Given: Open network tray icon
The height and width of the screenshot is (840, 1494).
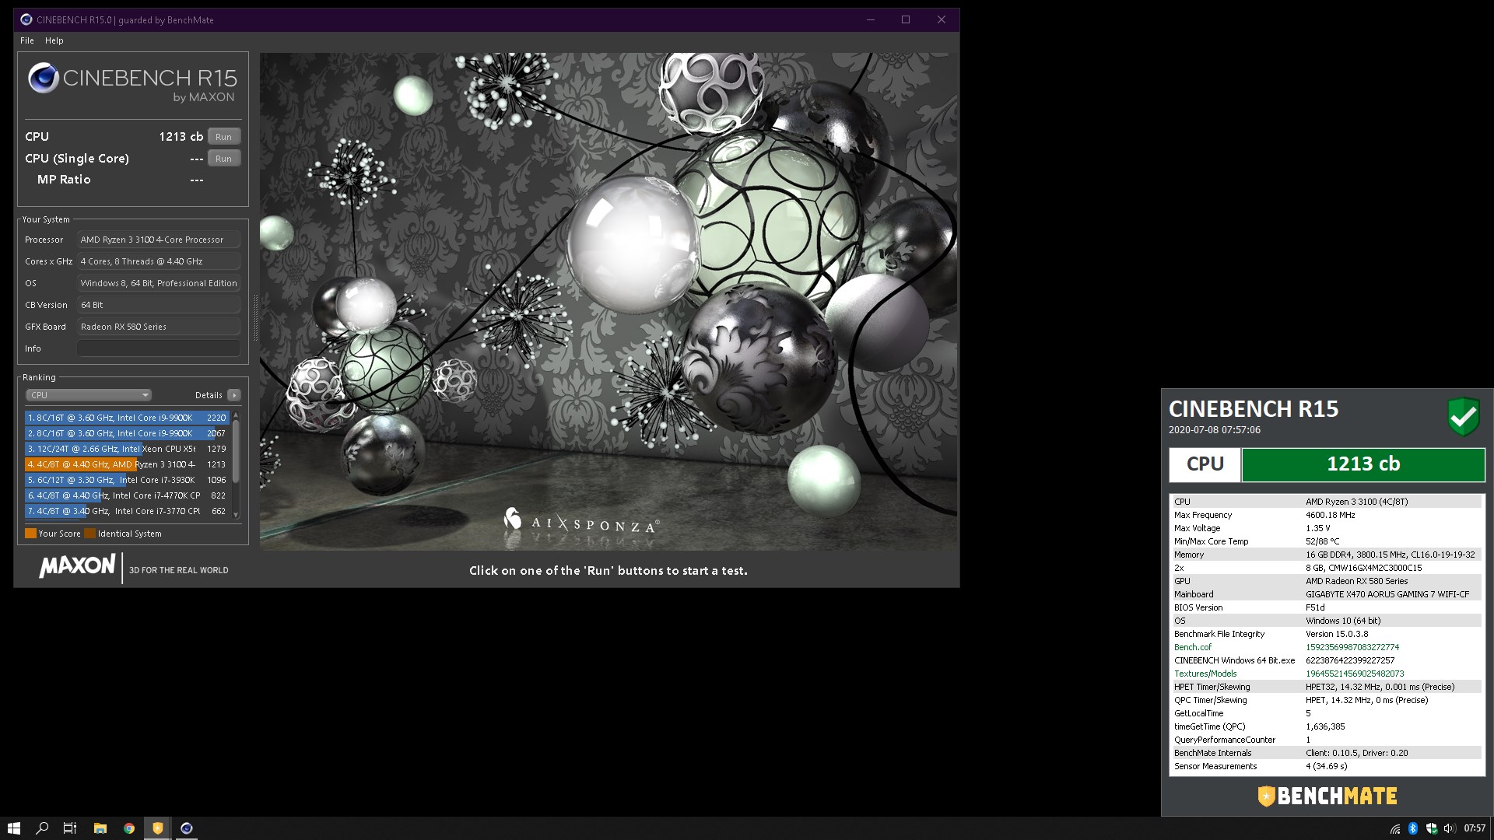Looking at the screenshot, I should 1395,828.
